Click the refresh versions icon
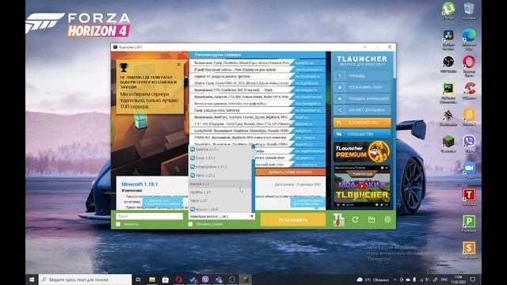This screenshot has width=507, height=285. tap(355, 220)
